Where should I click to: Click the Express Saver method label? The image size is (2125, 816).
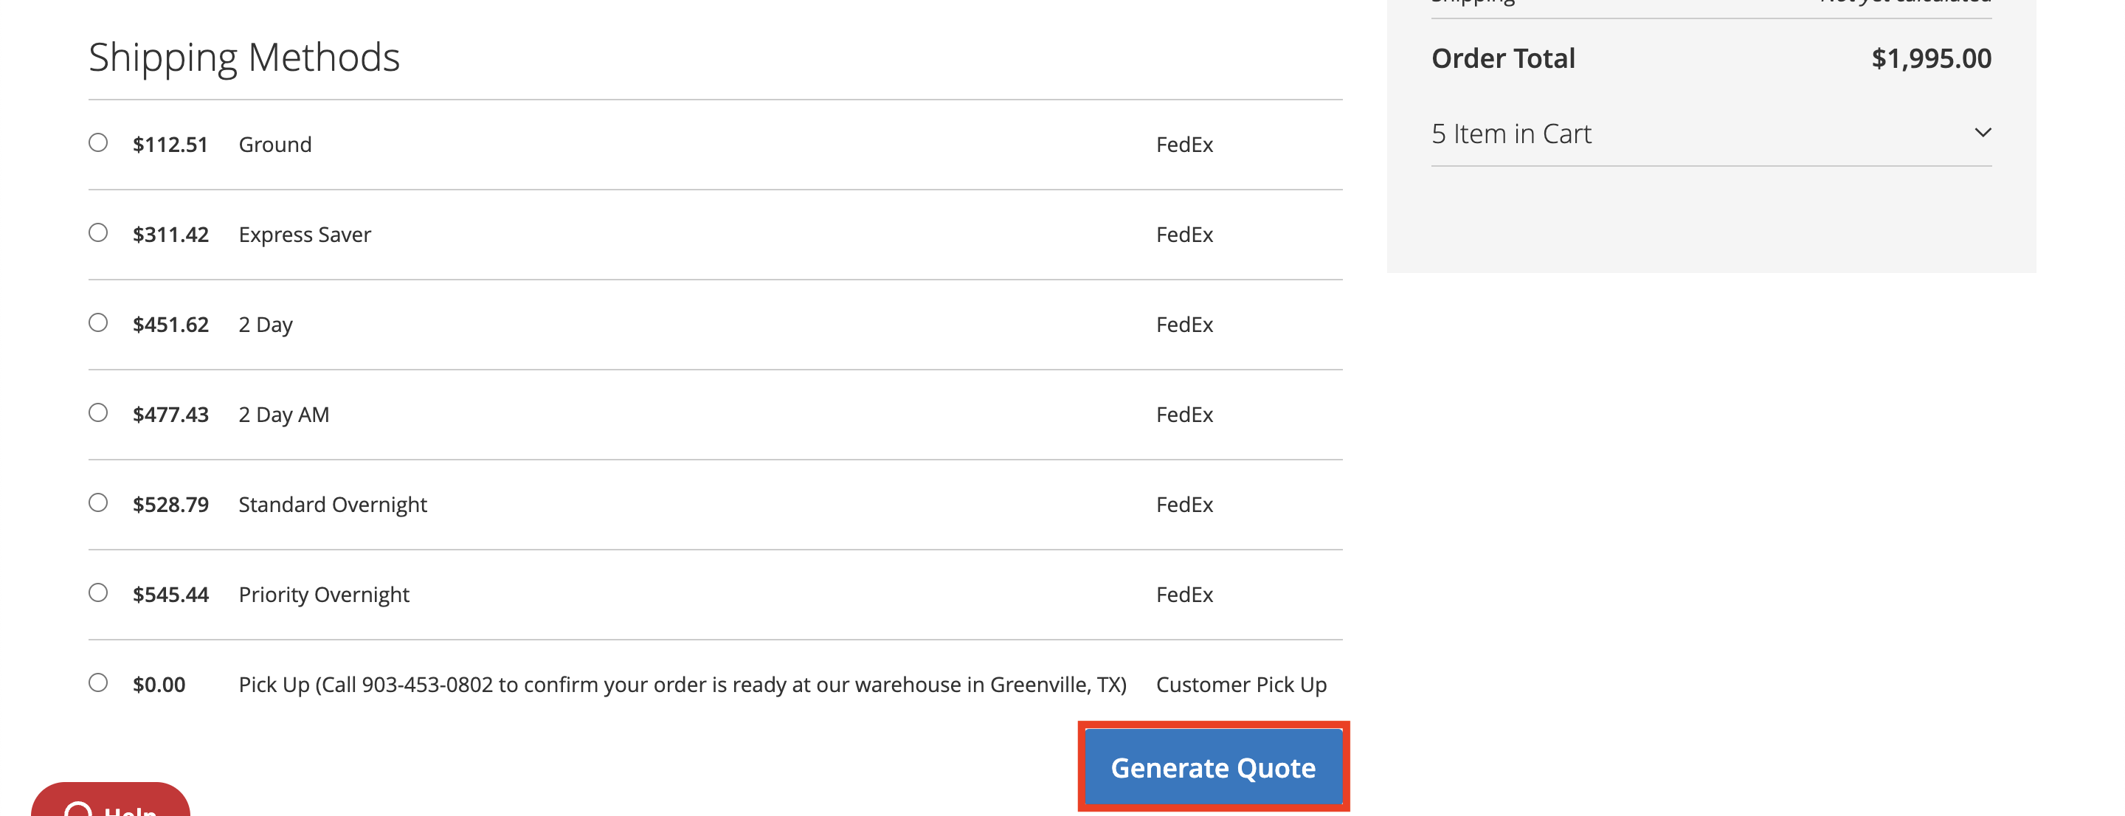(305, 235)
